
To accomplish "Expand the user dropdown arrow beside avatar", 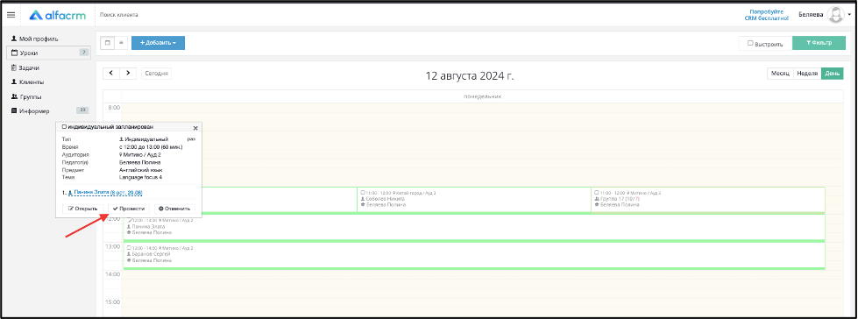I will (x=849, y=15).
